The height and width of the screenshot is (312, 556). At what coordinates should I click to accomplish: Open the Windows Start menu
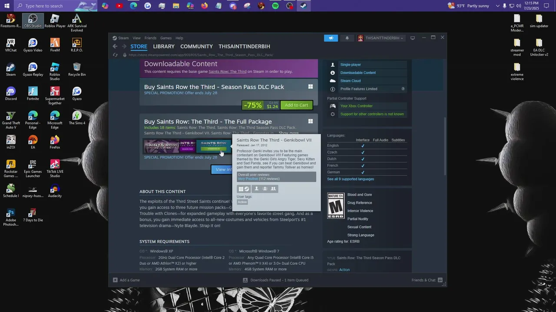tap(7, 6)
